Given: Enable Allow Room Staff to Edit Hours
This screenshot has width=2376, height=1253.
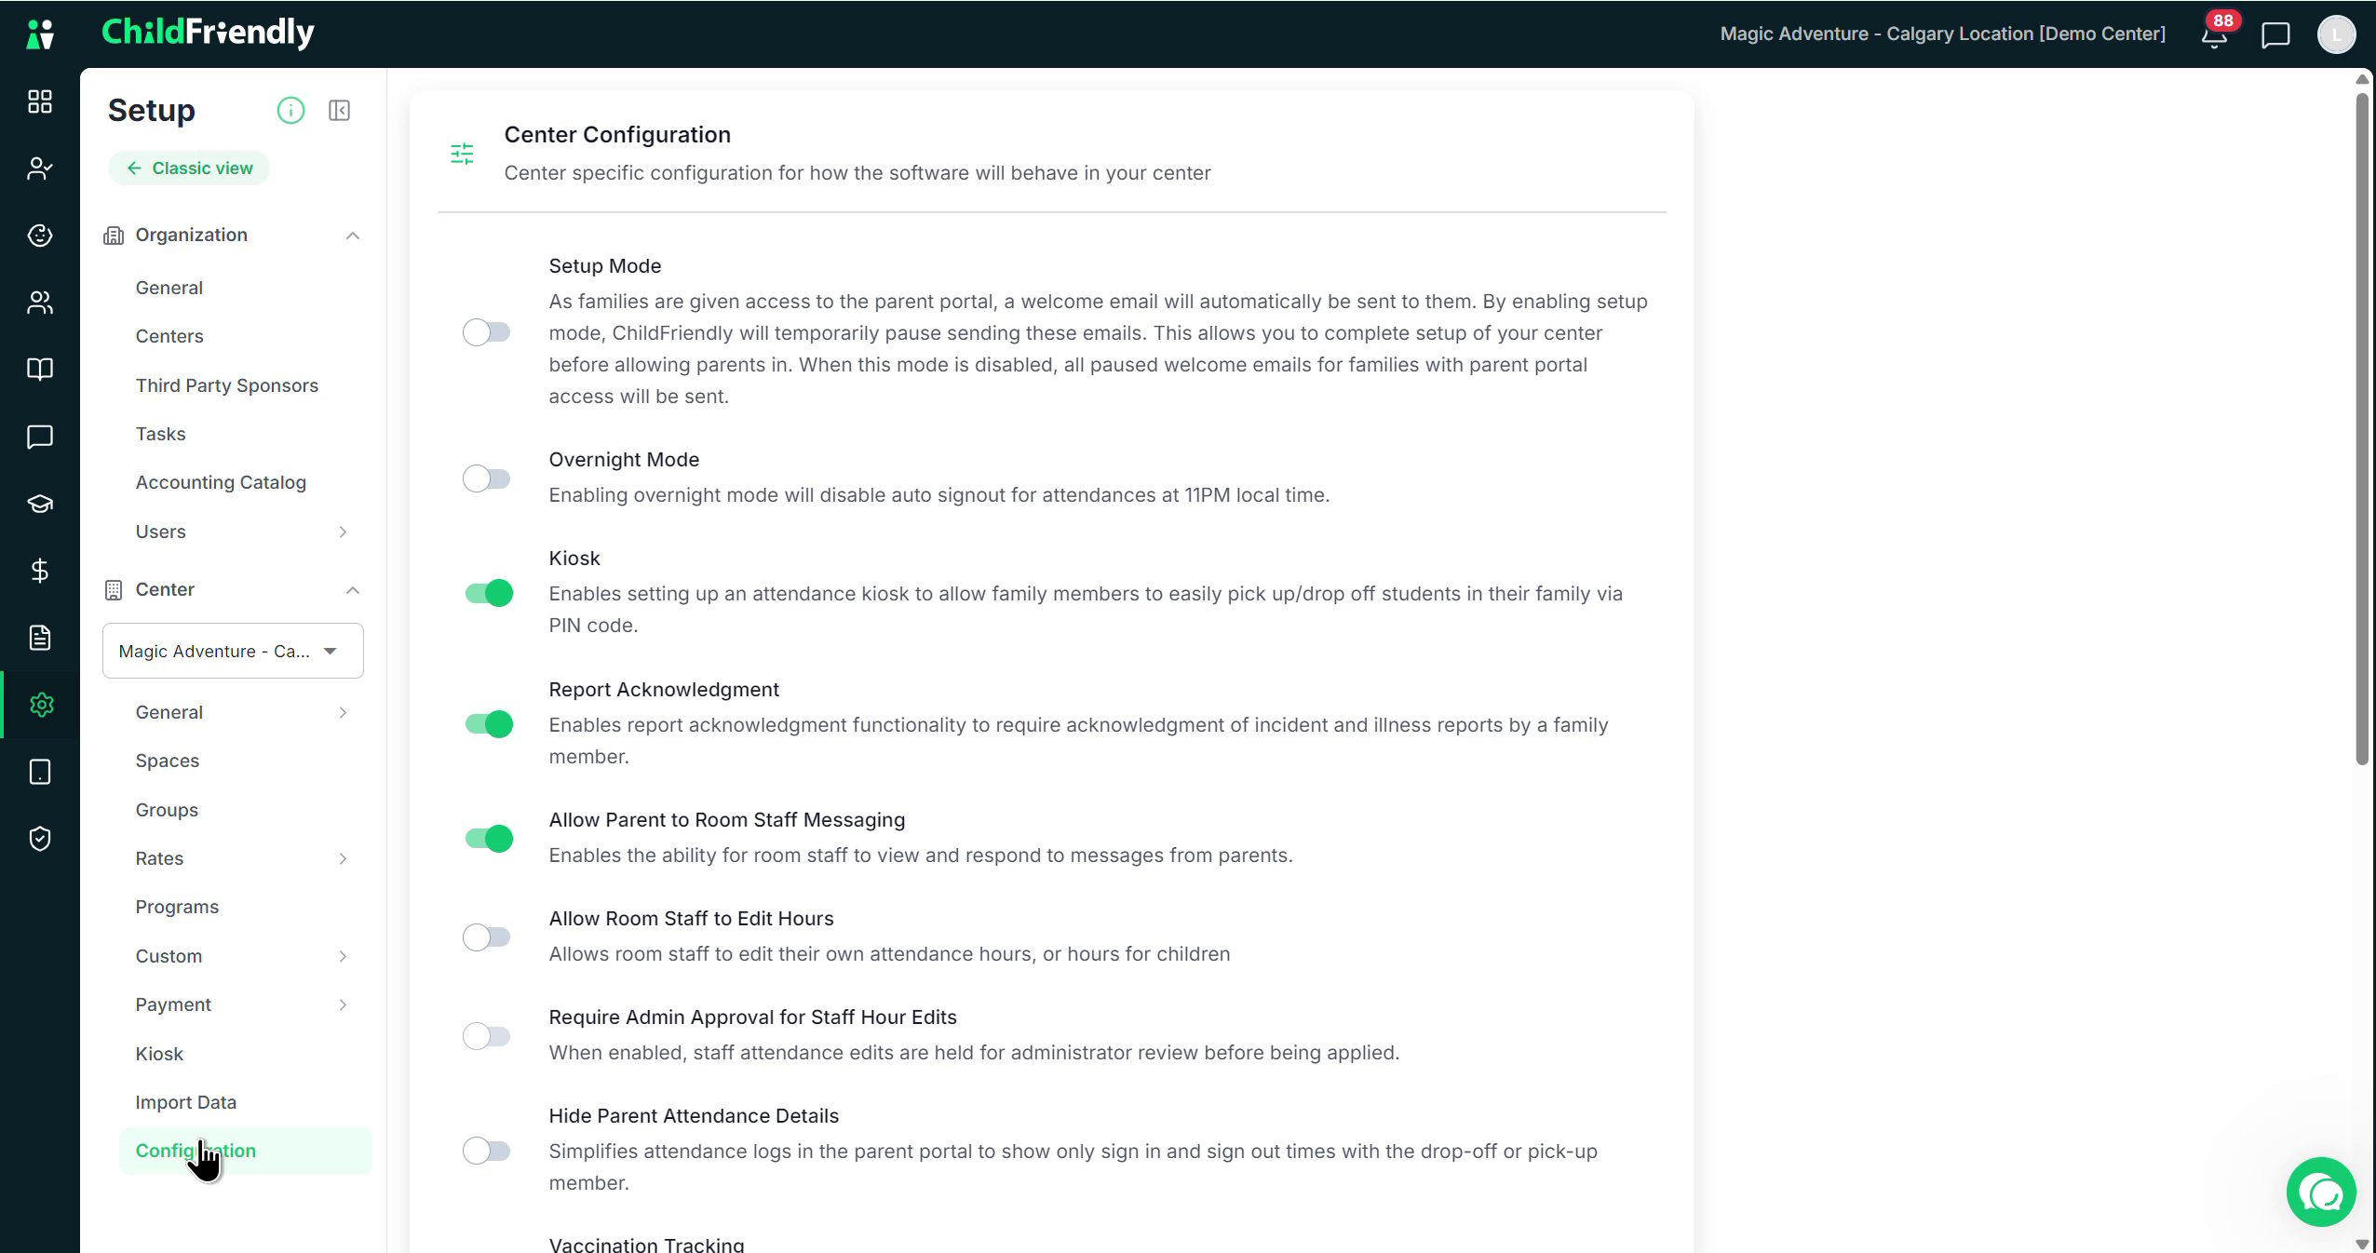Looking at the screenshot, I should pos(487,936).
